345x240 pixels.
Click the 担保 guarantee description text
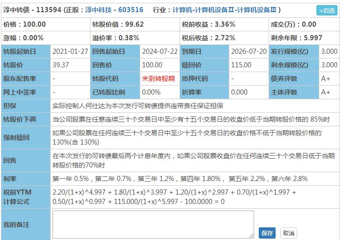coord(138,106)
